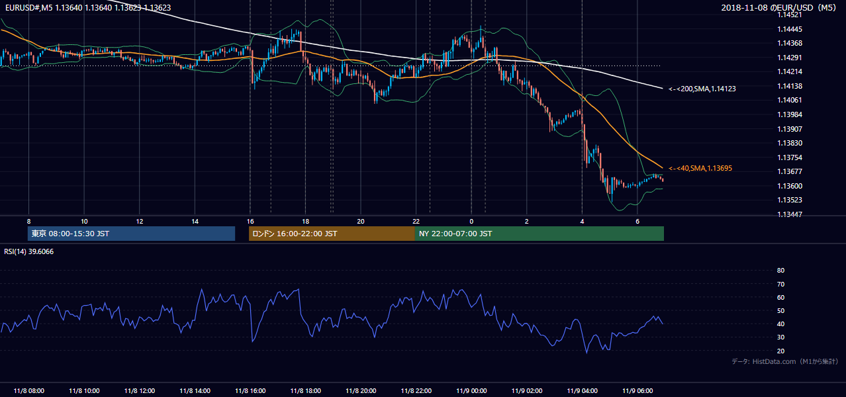The image size is (846, 397).
Task: Click price axis value 1.13677
Action: point(789,171)
